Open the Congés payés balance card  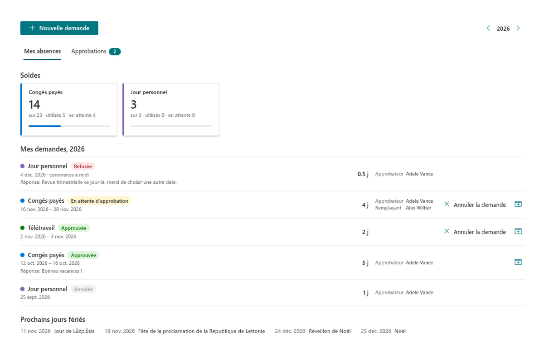[69, 109]
